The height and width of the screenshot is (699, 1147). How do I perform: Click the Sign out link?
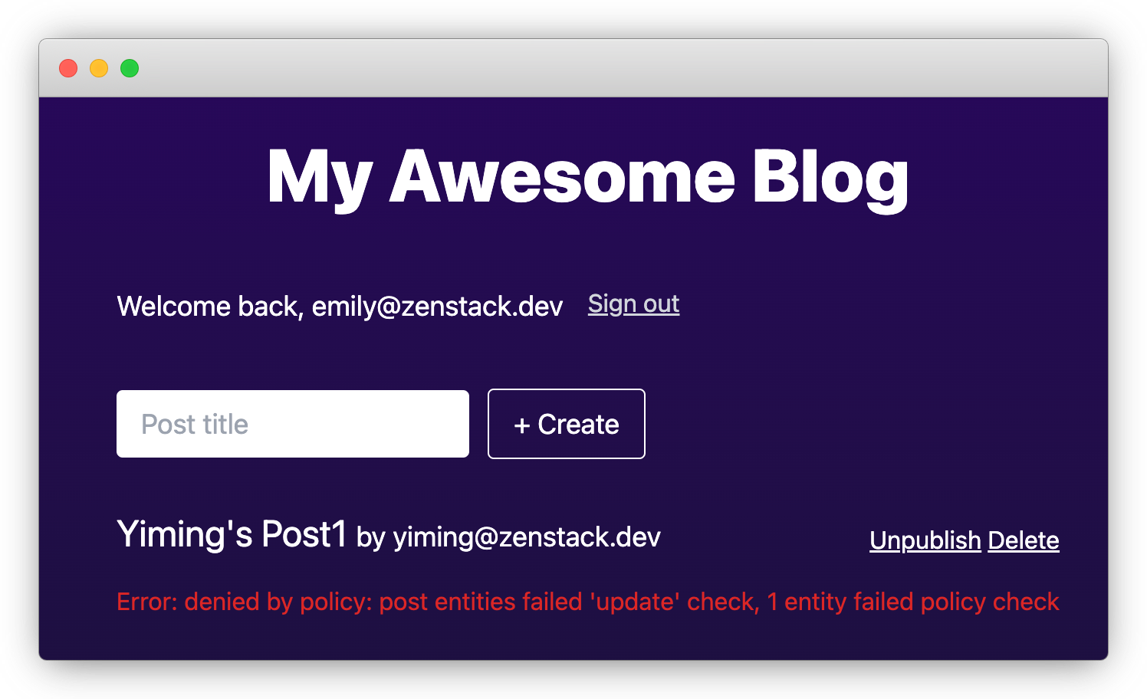[633, 304]
